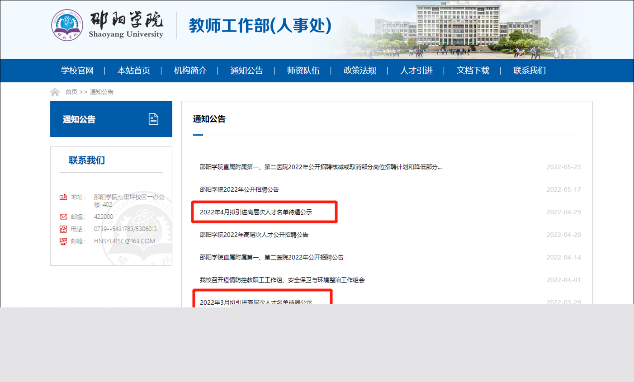Click the Shaoyang University logo emblem
Viewport: 634px width, 382px height.
pos(67,25)
